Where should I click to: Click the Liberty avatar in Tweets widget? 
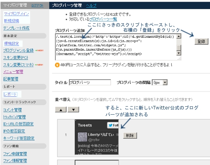(x=82, y=137)
